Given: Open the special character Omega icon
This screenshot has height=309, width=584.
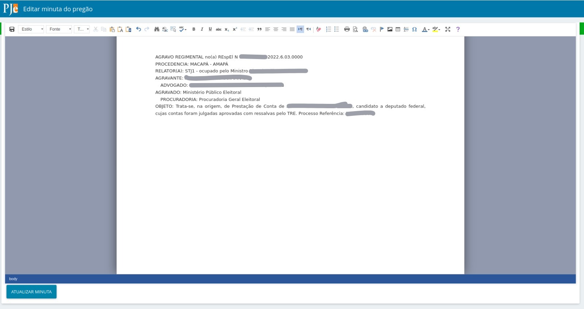Looking at the screenshot, I should pyautogui.click(x=414, y=29).
